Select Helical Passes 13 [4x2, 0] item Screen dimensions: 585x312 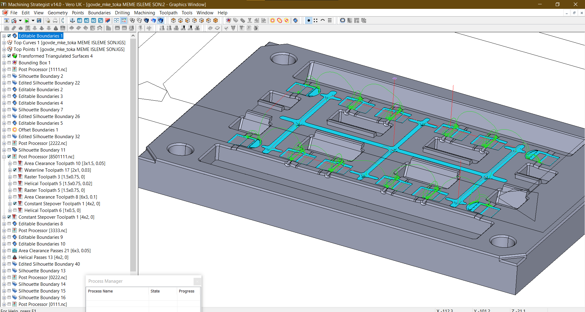tap(44, 257)
